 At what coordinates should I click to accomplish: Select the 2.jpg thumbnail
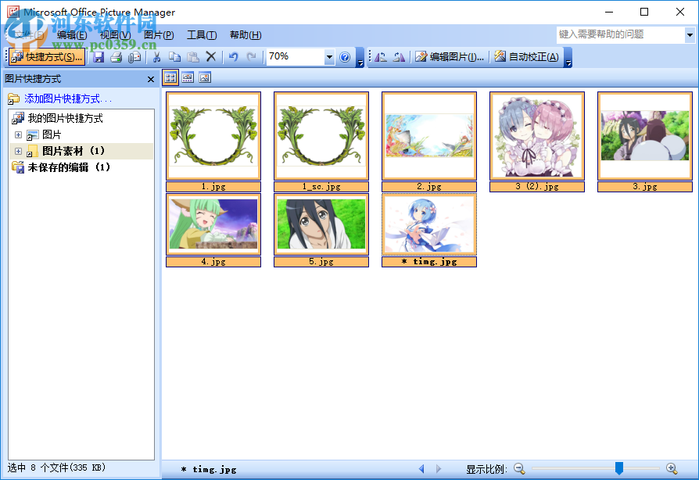click(429, 136)
